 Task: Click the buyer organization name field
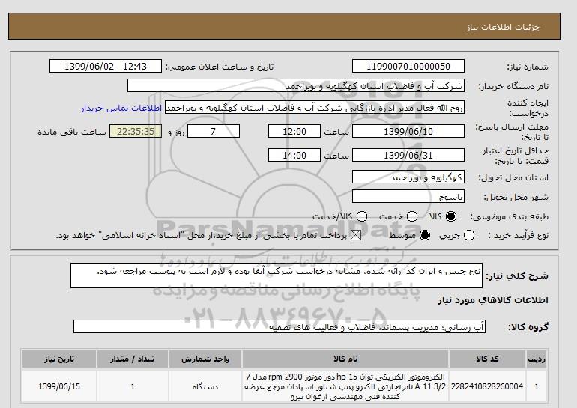(296, 86)
